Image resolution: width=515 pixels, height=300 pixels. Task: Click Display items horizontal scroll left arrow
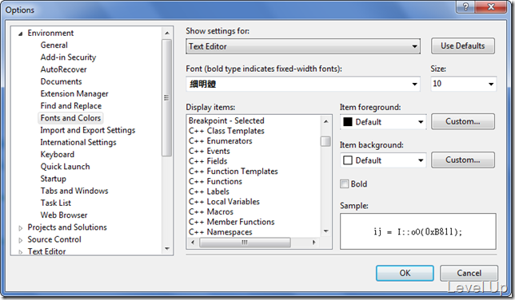point(193,243)
